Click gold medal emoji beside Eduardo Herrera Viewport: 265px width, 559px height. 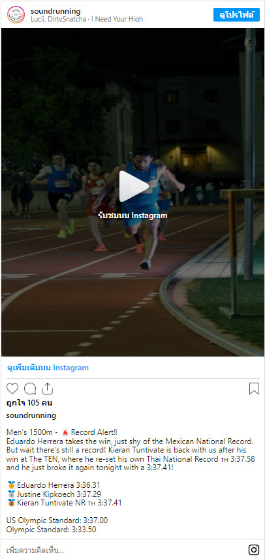click(x=11, y=485)
